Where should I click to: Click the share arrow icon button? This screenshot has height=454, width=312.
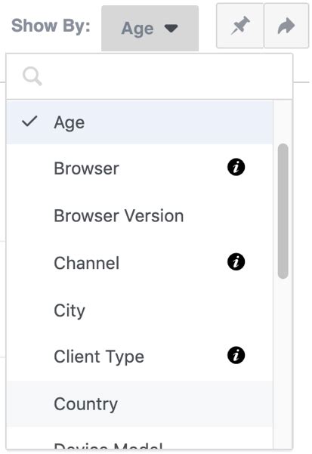tap(286, 26)
